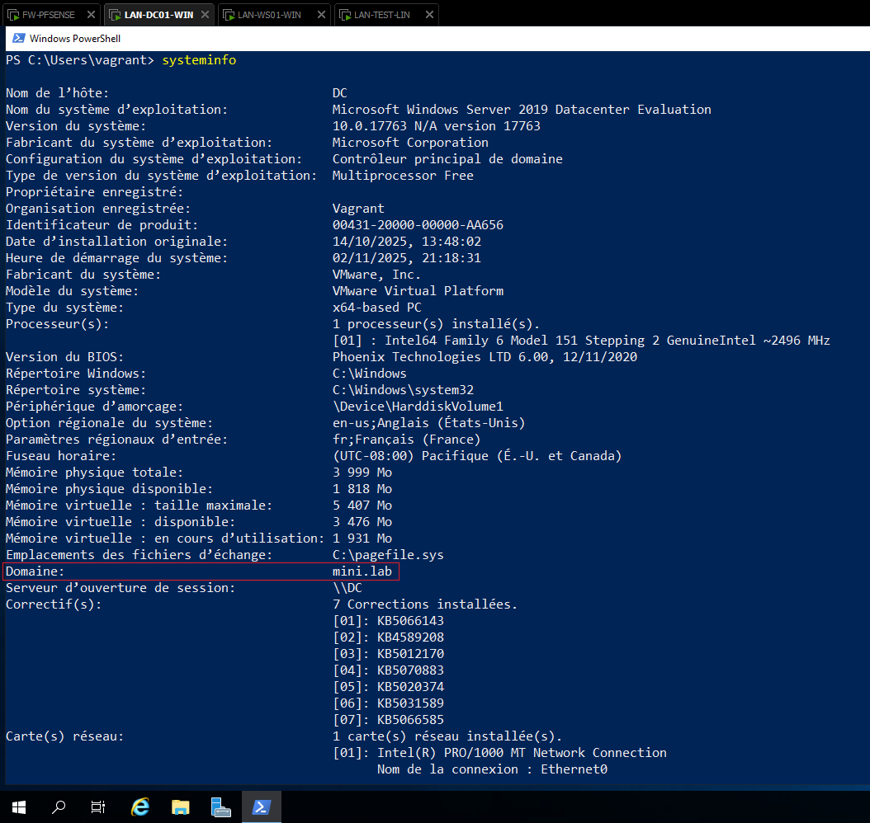
Task: Click the 'KB5066143' hotfix entry
Action: (x=410, y=621)
